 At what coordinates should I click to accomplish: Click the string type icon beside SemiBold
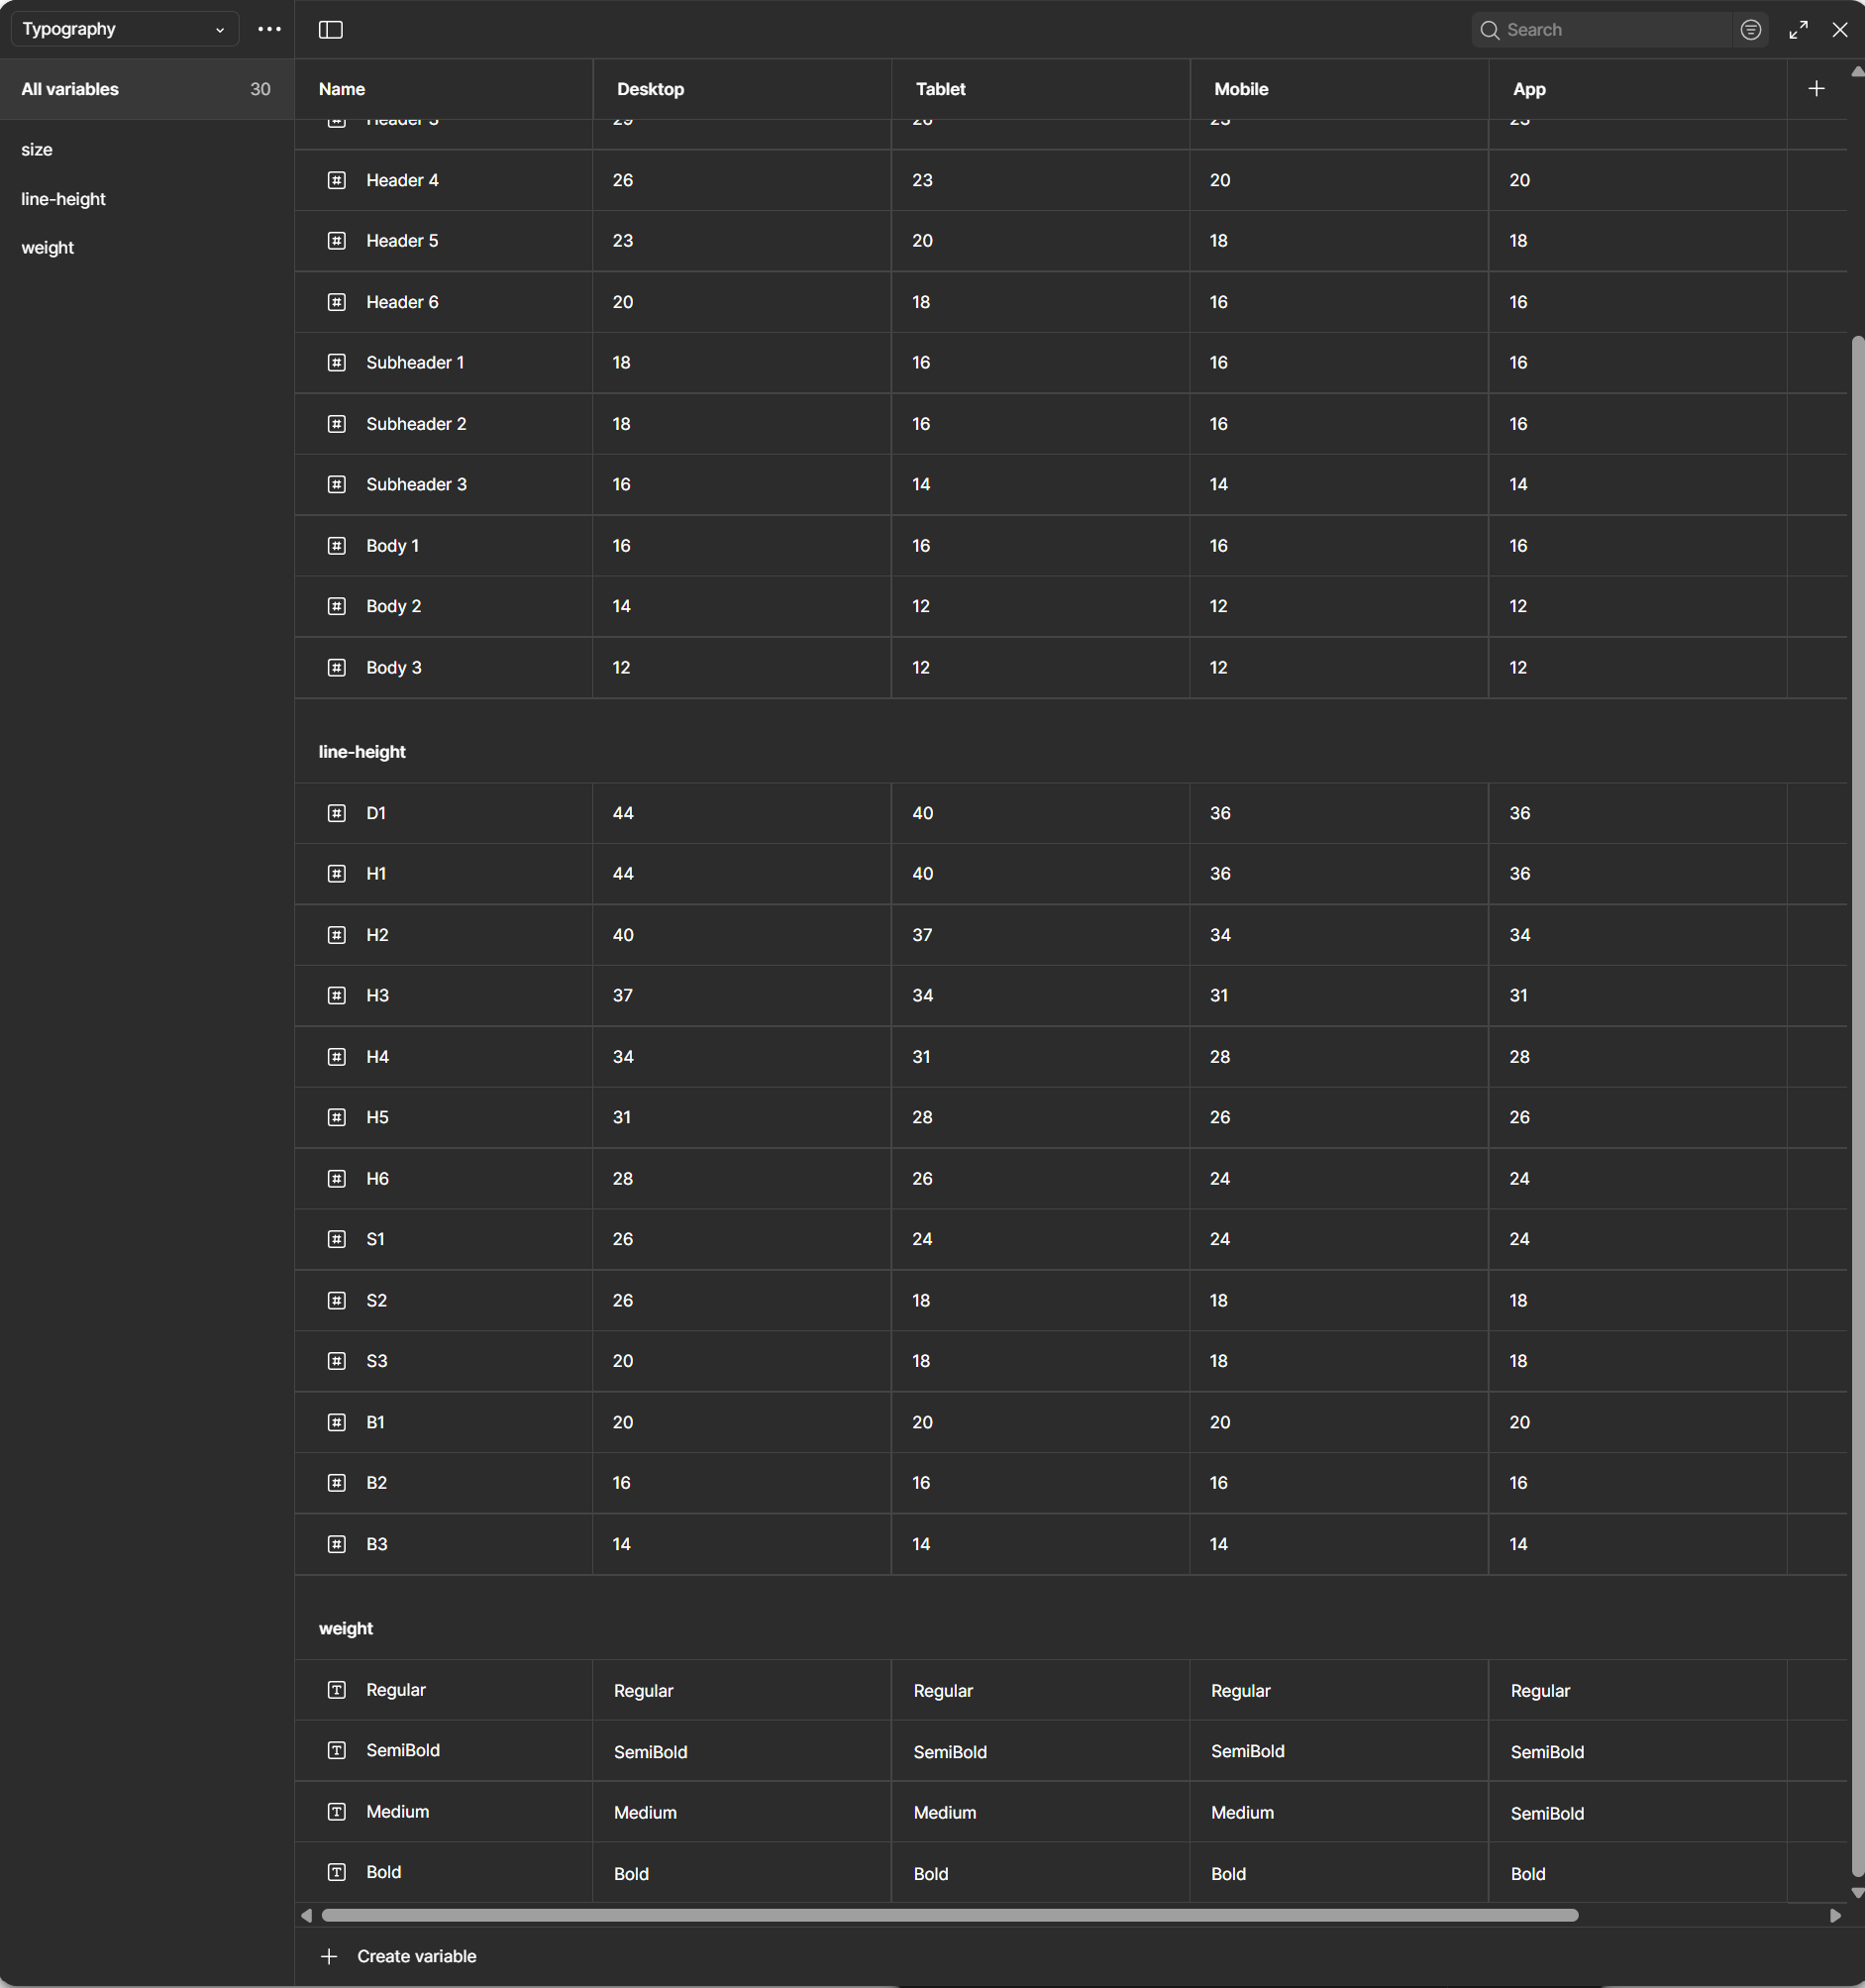[x=337, y=1750]
